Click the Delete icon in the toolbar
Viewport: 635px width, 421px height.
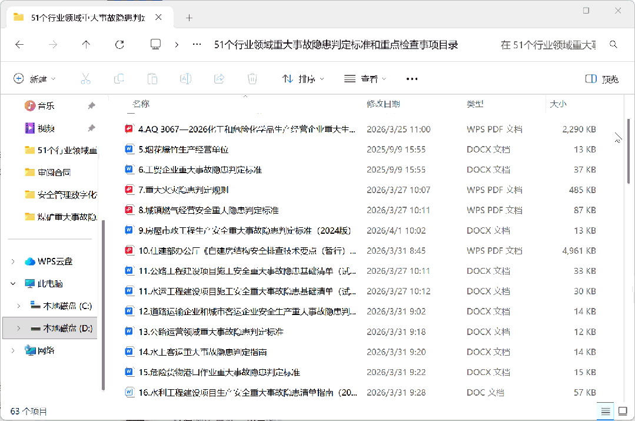pyautogui.click(x=252, y=78)
